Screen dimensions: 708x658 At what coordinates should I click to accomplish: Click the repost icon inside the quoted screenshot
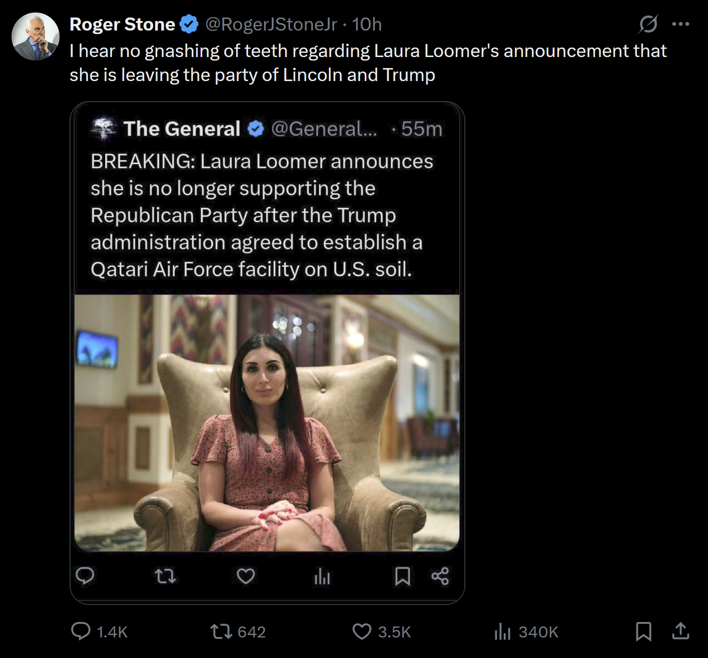pyautogui.click(x=165, y=576)
